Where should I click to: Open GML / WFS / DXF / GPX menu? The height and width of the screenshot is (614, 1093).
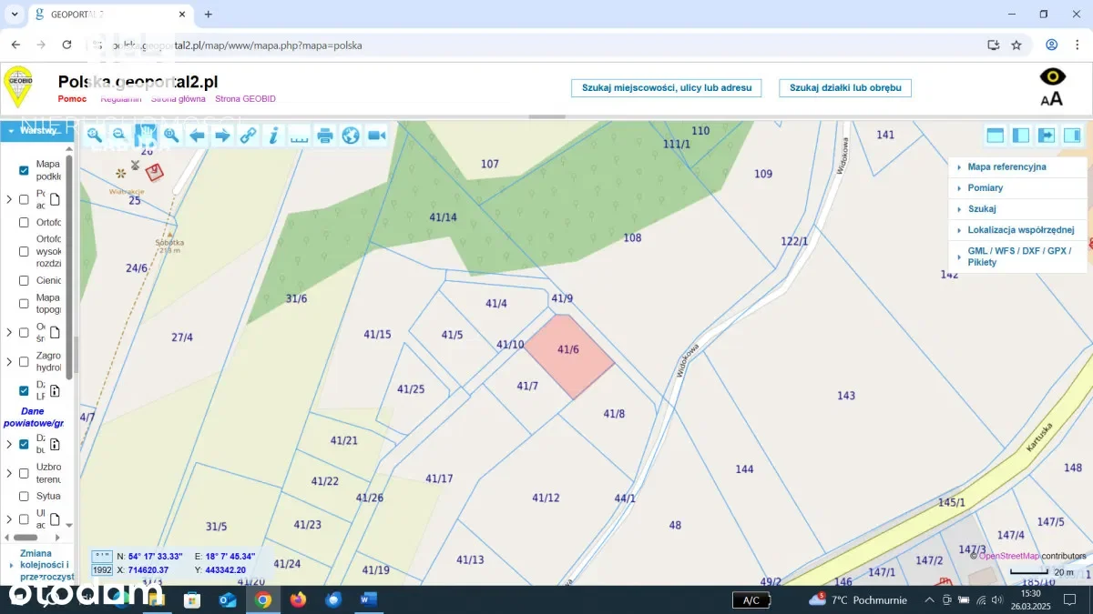pyautogui.click(x=1018, y=256)
